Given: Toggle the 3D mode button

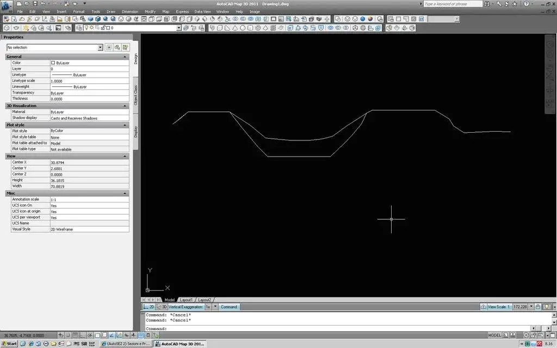Looking at the screenshot, I should tap(162, 307).
